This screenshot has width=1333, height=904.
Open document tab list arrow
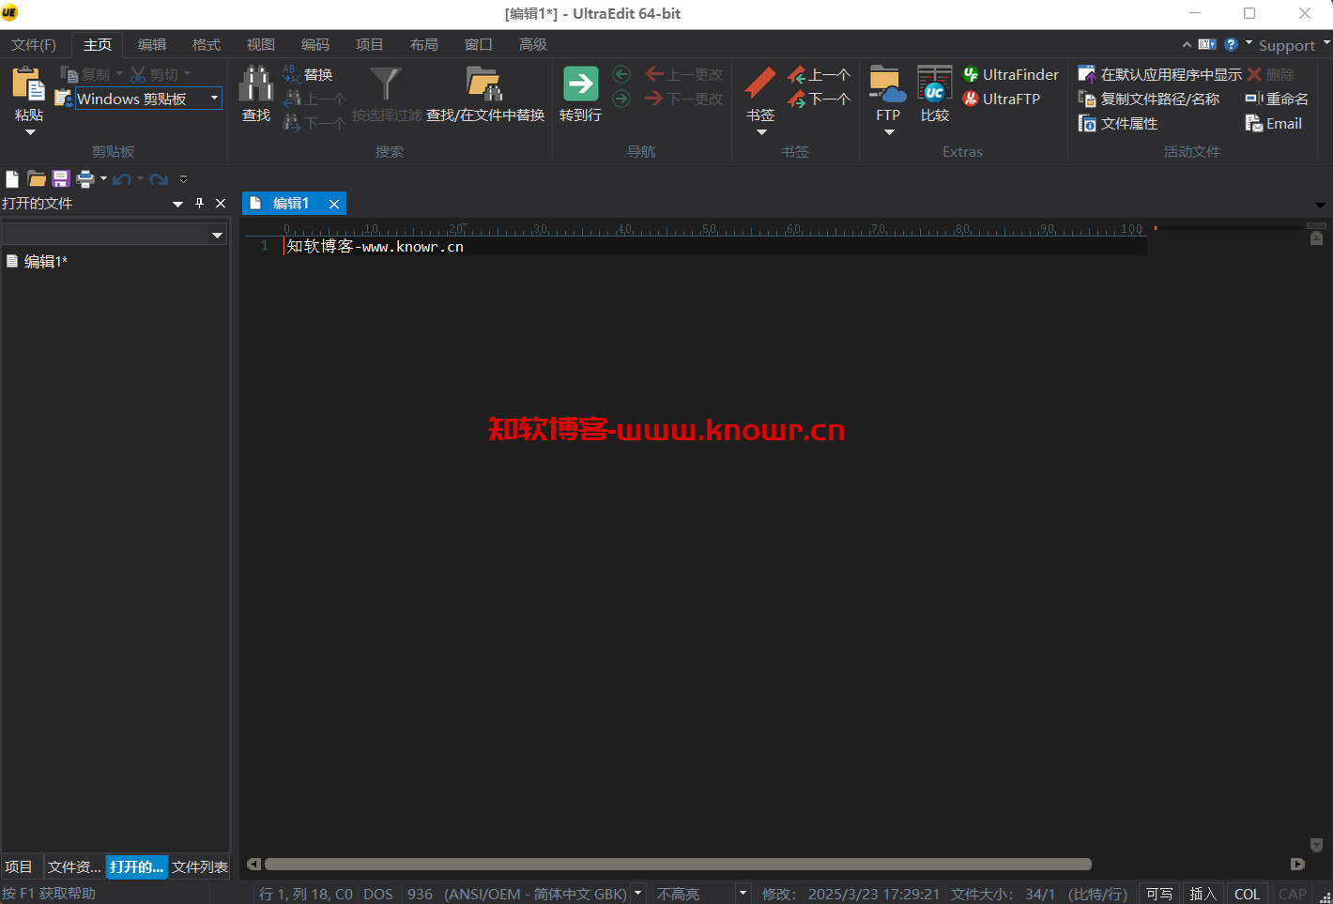(1320, 205)
